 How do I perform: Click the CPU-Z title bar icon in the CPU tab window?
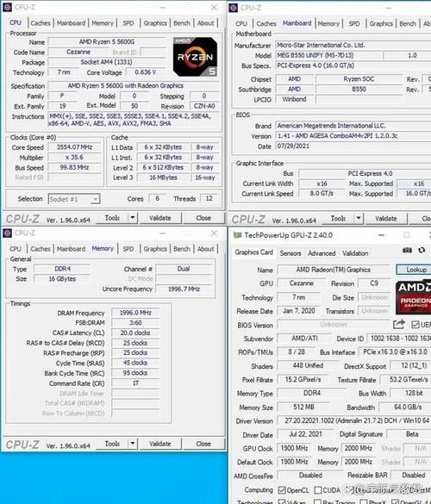click(x=8, y=8)
